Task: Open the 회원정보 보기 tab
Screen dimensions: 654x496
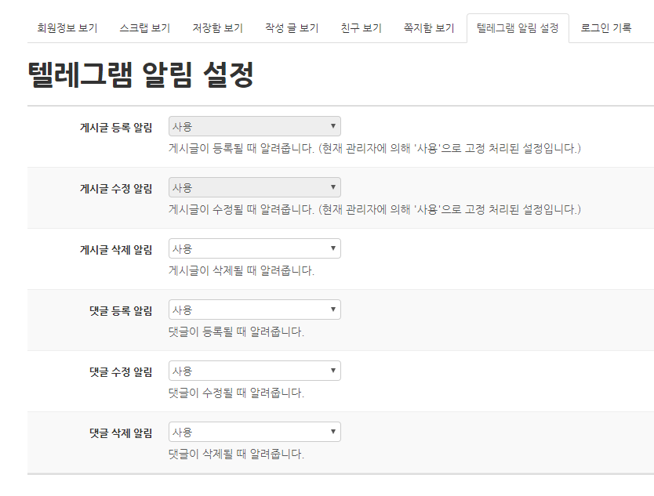Action: 67,28
